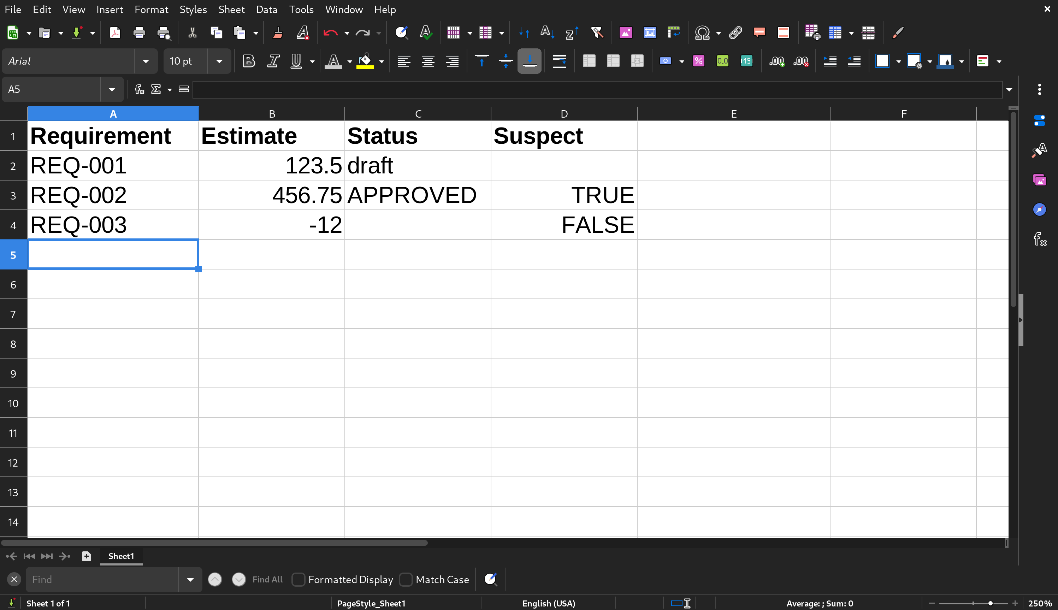Enable the Formatted Display checkbox
This screenshot has width=1058, height=610.
[298, 579]
